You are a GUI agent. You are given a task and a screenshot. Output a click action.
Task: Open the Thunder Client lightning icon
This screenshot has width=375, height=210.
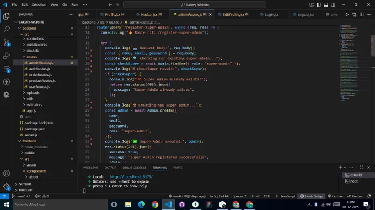(7, 82)
